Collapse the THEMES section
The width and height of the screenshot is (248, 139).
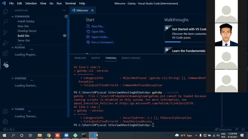13,109
